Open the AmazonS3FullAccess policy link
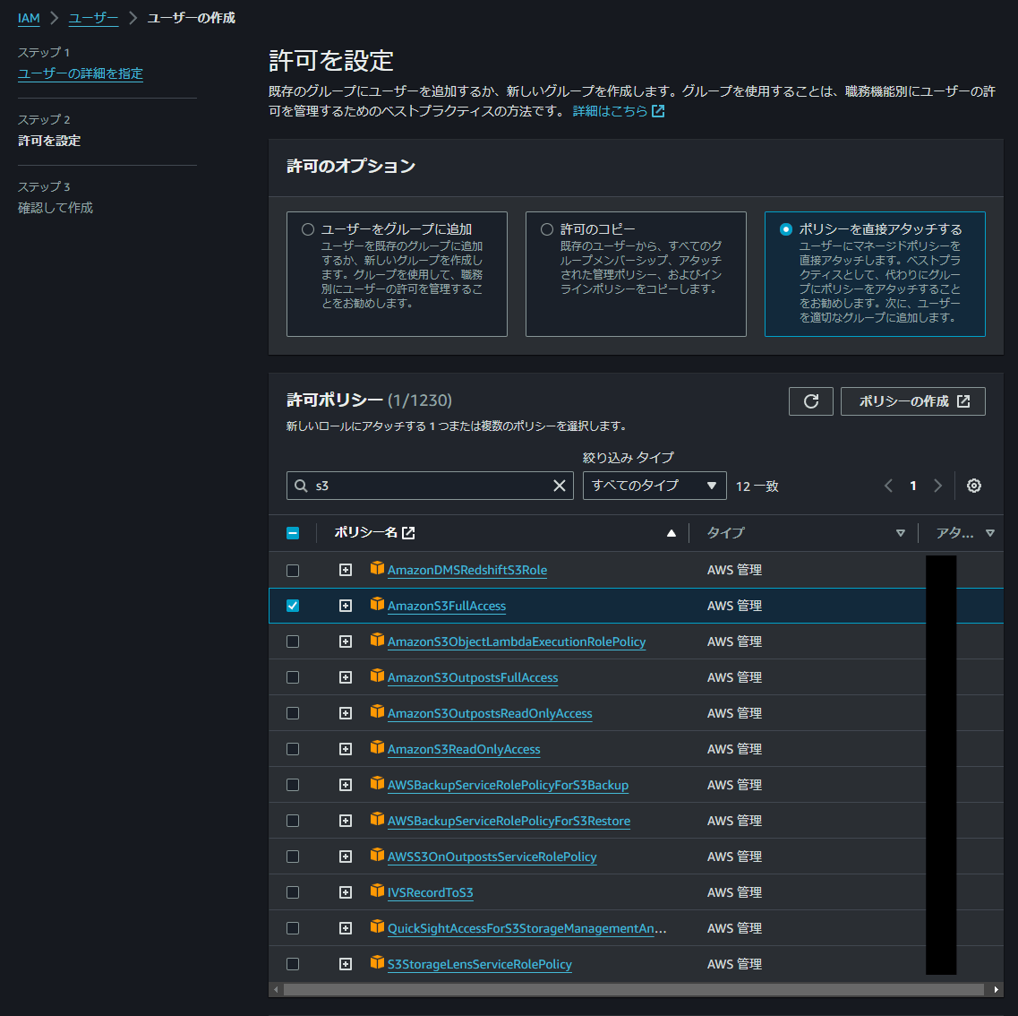This screenshot has height=1016, width=1018. pyautogui.click(x=447, y=606)
